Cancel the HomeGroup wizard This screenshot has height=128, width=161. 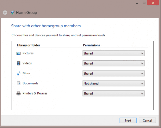point(147,120)
